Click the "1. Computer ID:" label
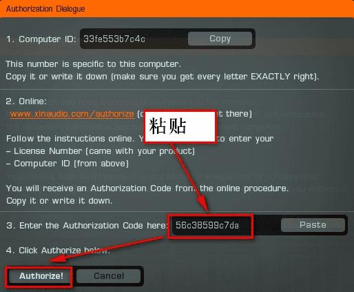 [41, 39]
